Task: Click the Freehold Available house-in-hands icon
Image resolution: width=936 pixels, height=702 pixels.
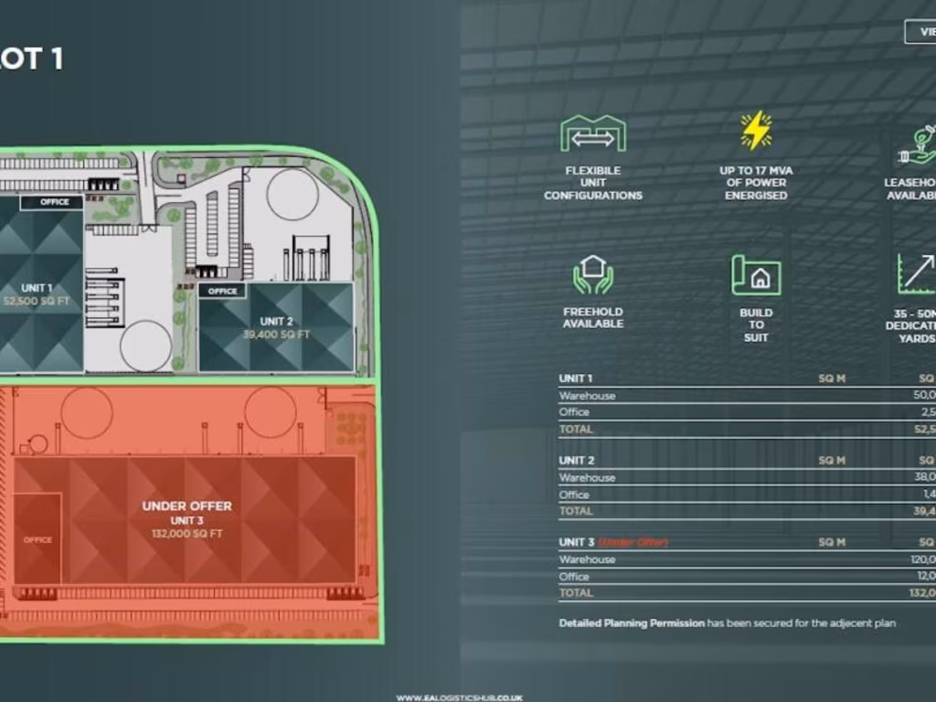Action: [592, 274]
